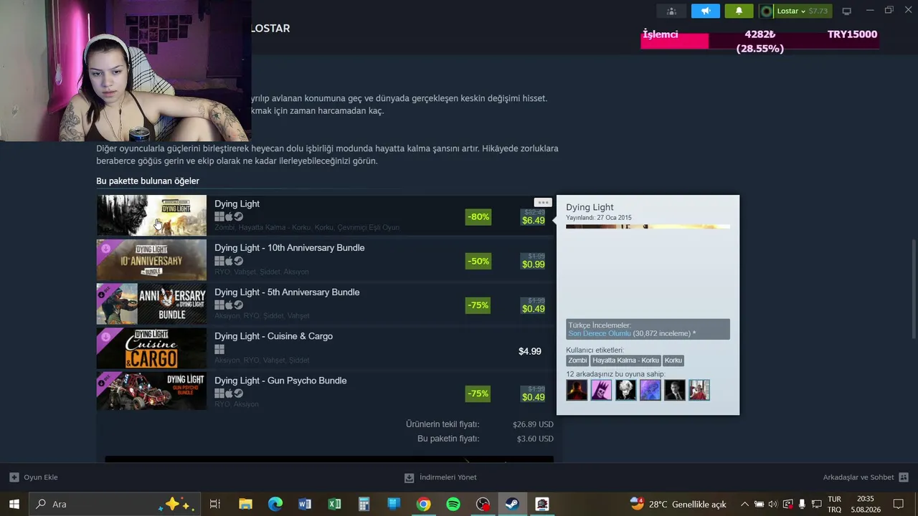Click the friends group icon in Steam title bar
Image resolution: width=918 pixels, height=516 pixels.
671,11
